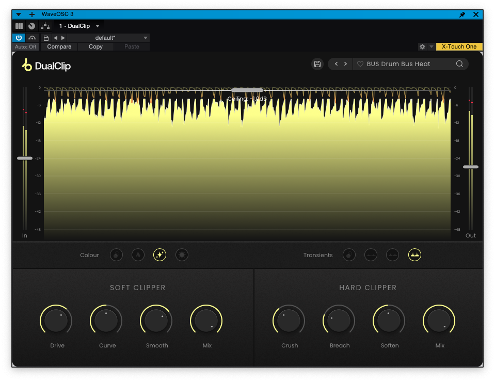Click the plus icon in title bar
Viewport: 495px width, 381px height.
point(32,14)
